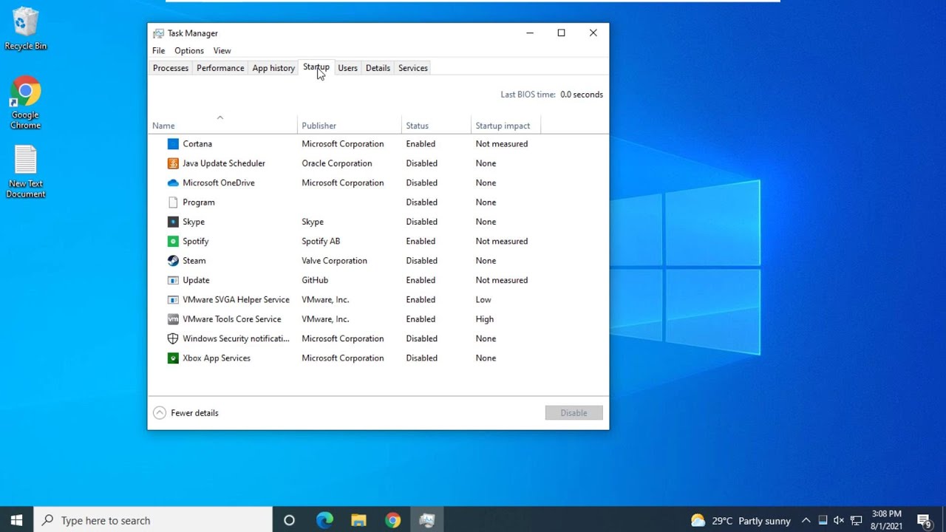Image resolution: width=946 pixels, height=532 pixels.
Task: Open the Options menu
Action: point(189,51)
